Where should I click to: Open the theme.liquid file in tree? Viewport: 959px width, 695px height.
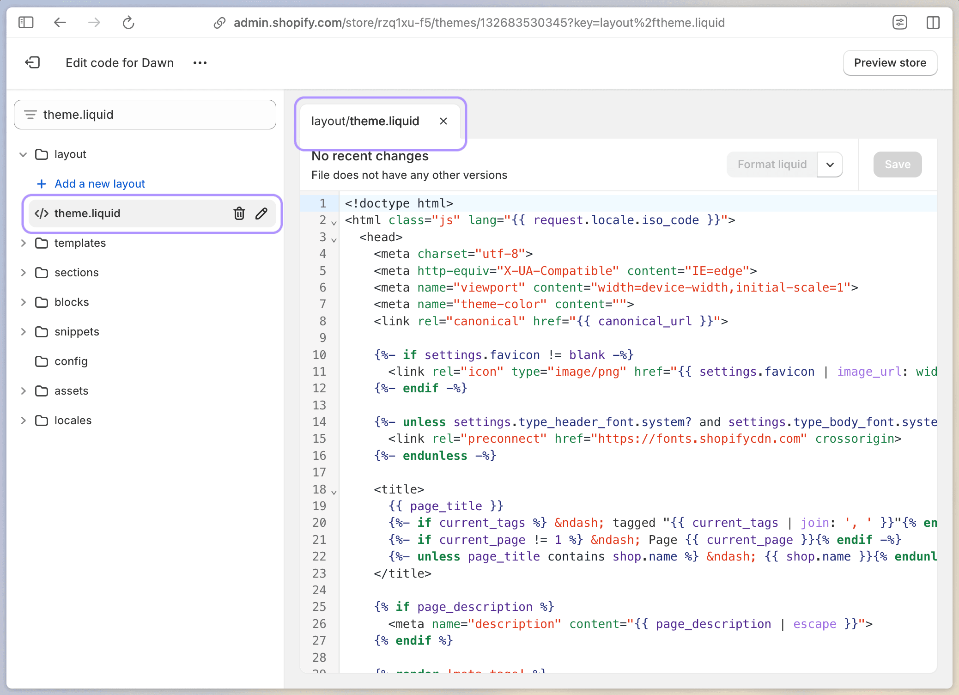88,213
